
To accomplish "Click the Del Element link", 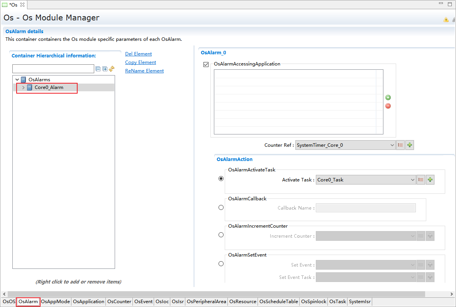I will click(138, 54).
